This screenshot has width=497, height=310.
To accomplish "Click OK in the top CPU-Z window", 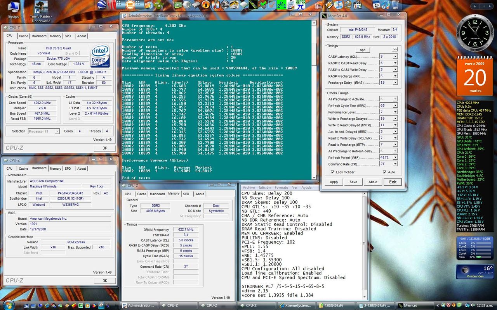I will coord(104,148).
